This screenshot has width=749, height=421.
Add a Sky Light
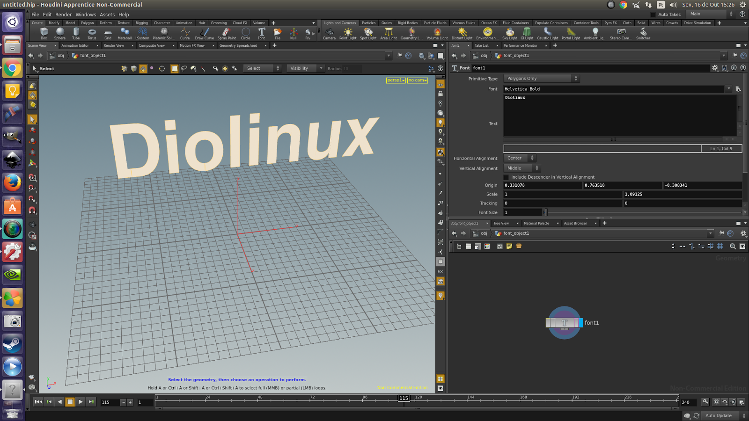(510, 33)
